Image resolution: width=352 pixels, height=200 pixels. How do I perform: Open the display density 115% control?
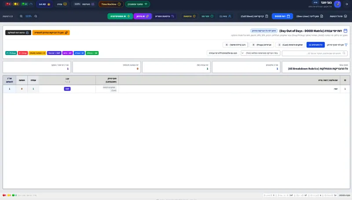tap(84, 4)
